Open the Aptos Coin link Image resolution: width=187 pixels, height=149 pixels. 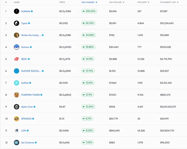(x=27, y=107)
